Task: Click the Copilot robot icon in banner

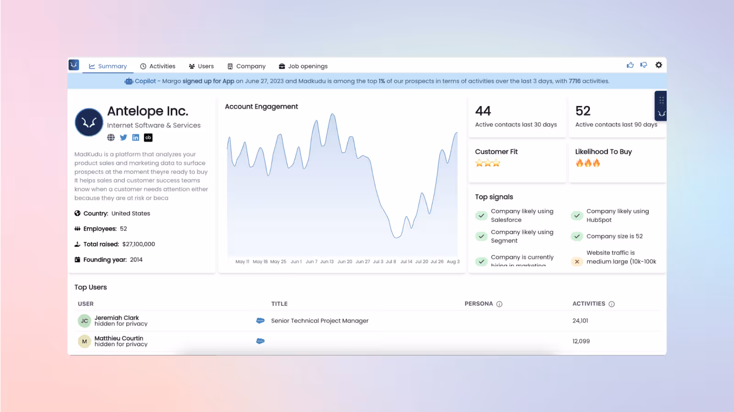Action: [x=129, y=81]
